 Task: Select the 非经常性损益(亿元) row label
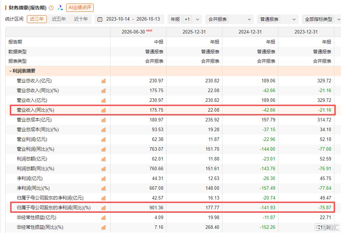pyautogui.click(x=36, y=217)
